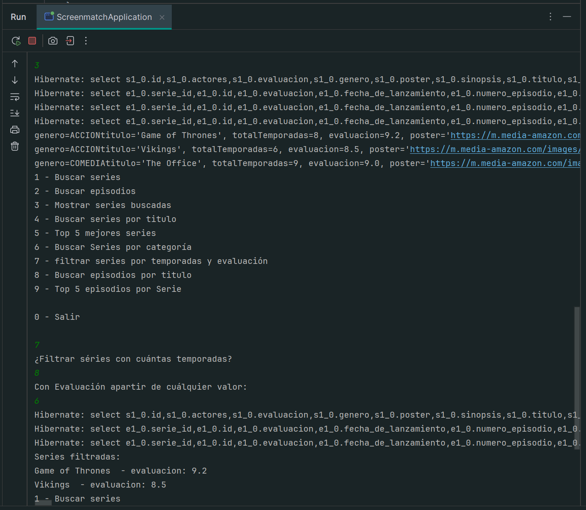Stop the running application

[32, 41]
